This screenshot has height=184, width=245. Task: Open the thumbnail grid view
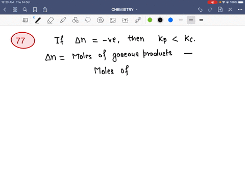15,10
